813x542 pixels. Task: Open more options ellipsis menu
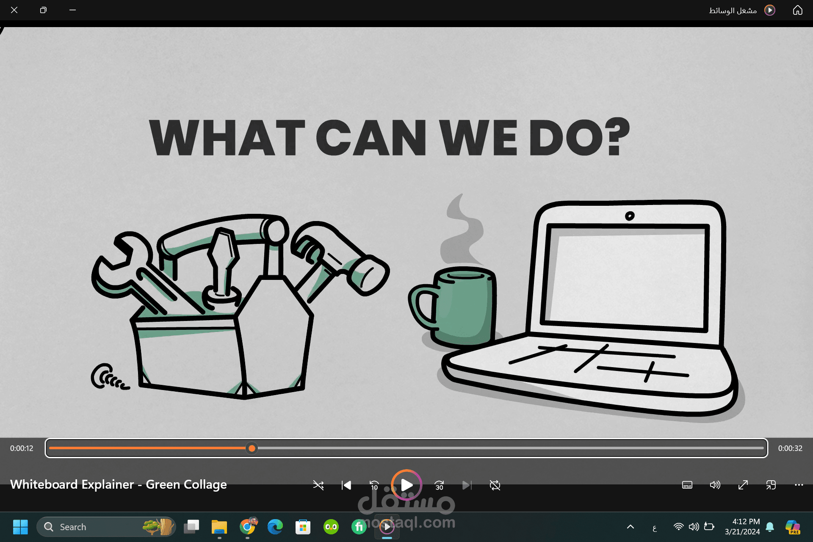(799, 485)
